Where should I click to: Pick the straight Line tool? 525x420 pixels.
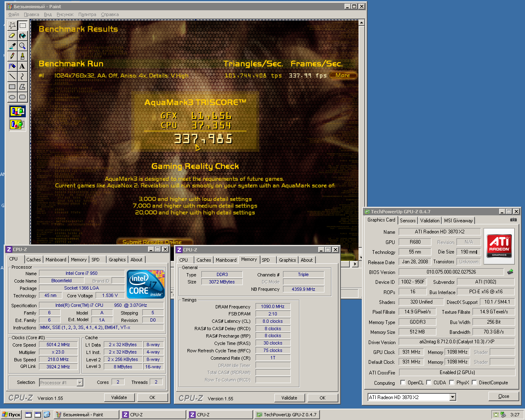(12, 77)
